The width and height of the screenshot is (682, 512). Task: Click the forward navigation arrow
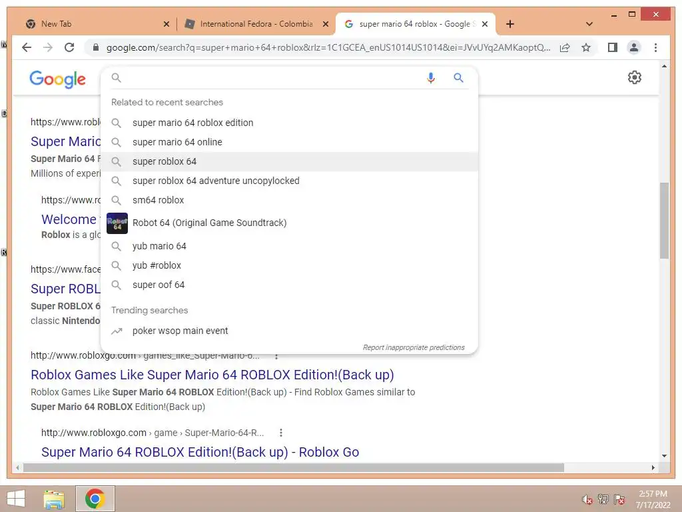tap(48, 47)
